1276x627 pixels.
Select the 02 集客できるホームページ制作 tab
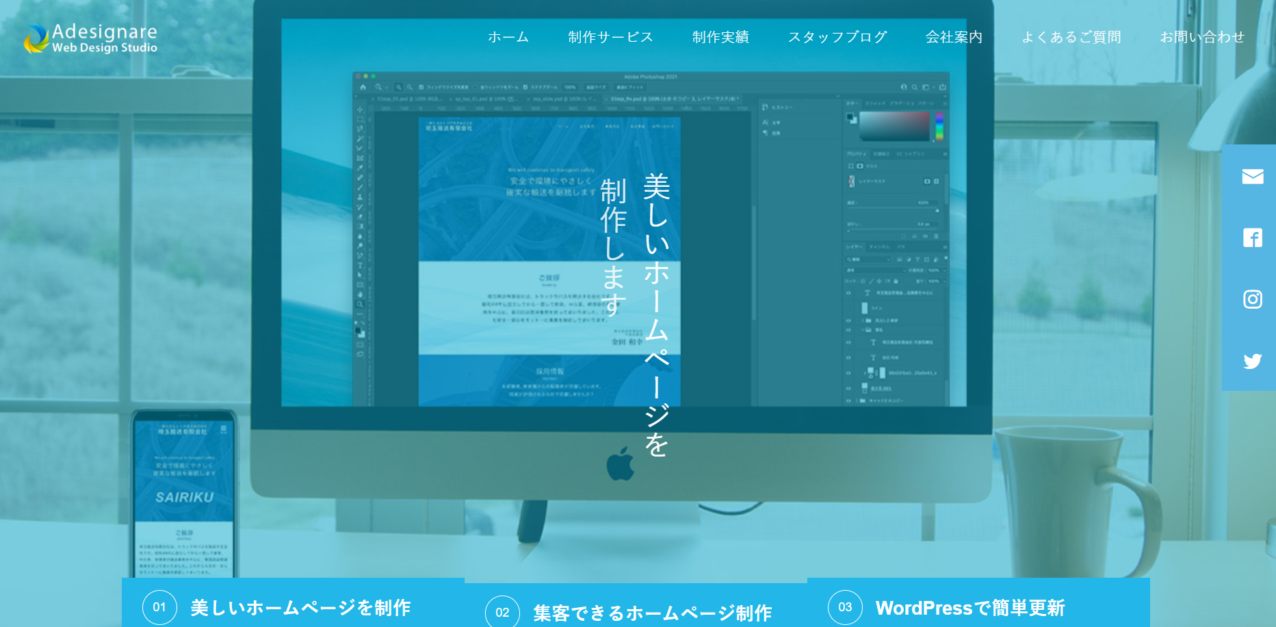point(636,611)
